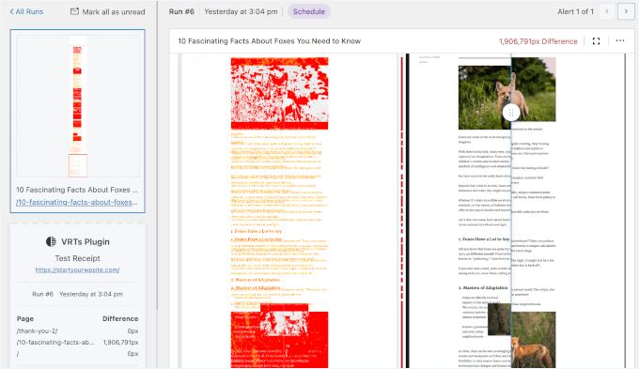Open the startyourwpsite.com link
Image resolution: width=639 pixels, height=369 pixels.
(x=77, y=269)
